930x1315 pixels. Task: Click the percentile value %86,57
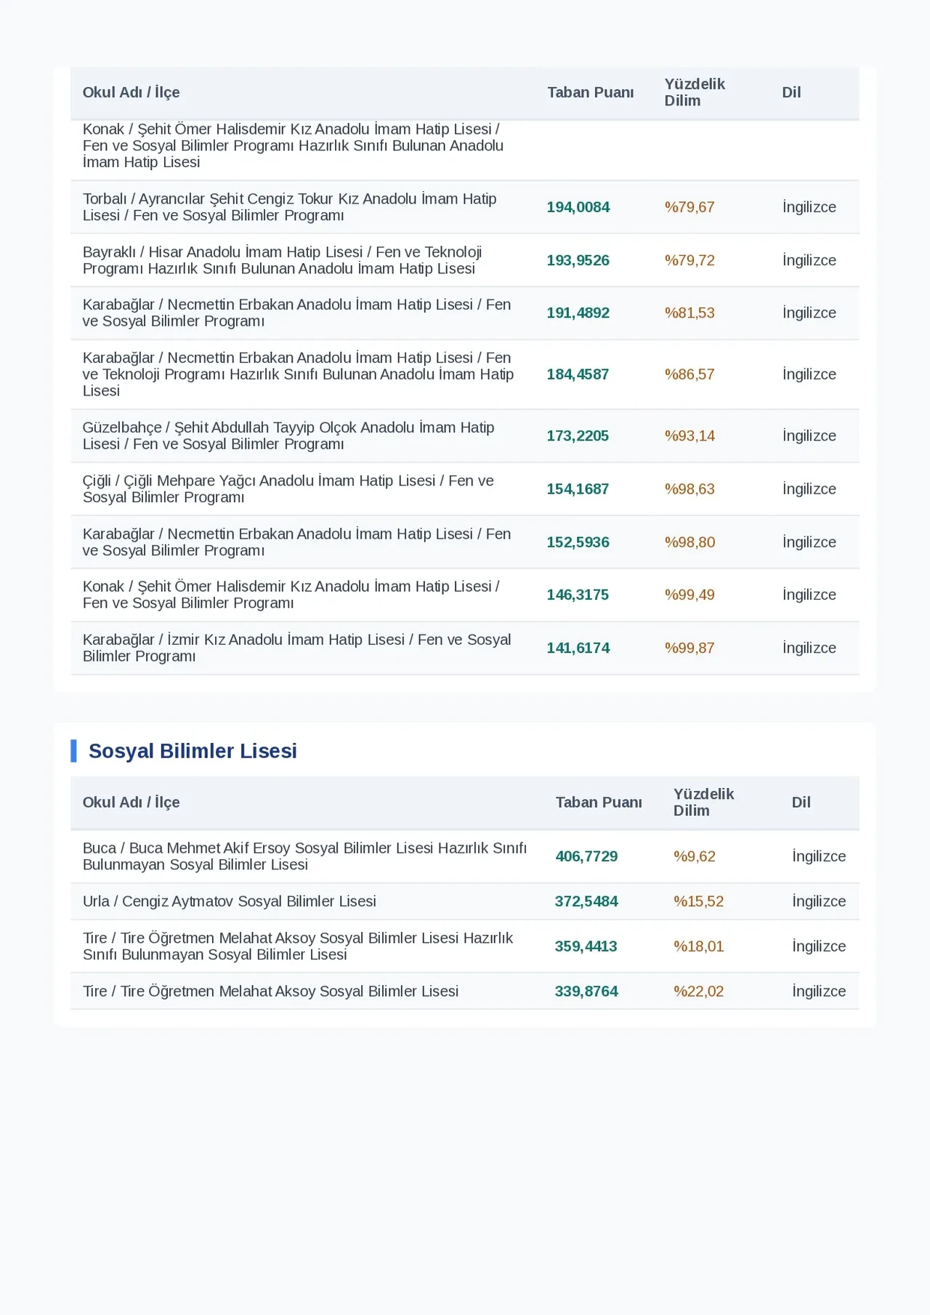690,374
